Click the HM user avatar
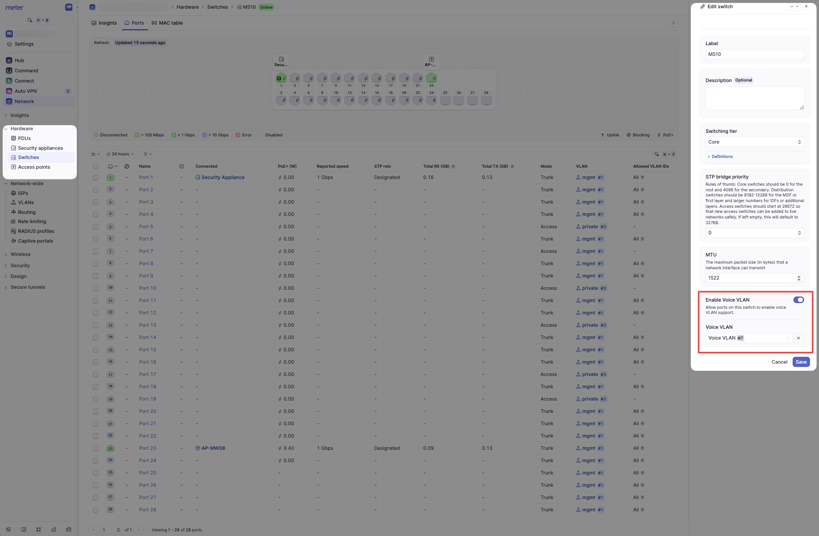This screenshot has height=536, width=819. pos(69,7)
